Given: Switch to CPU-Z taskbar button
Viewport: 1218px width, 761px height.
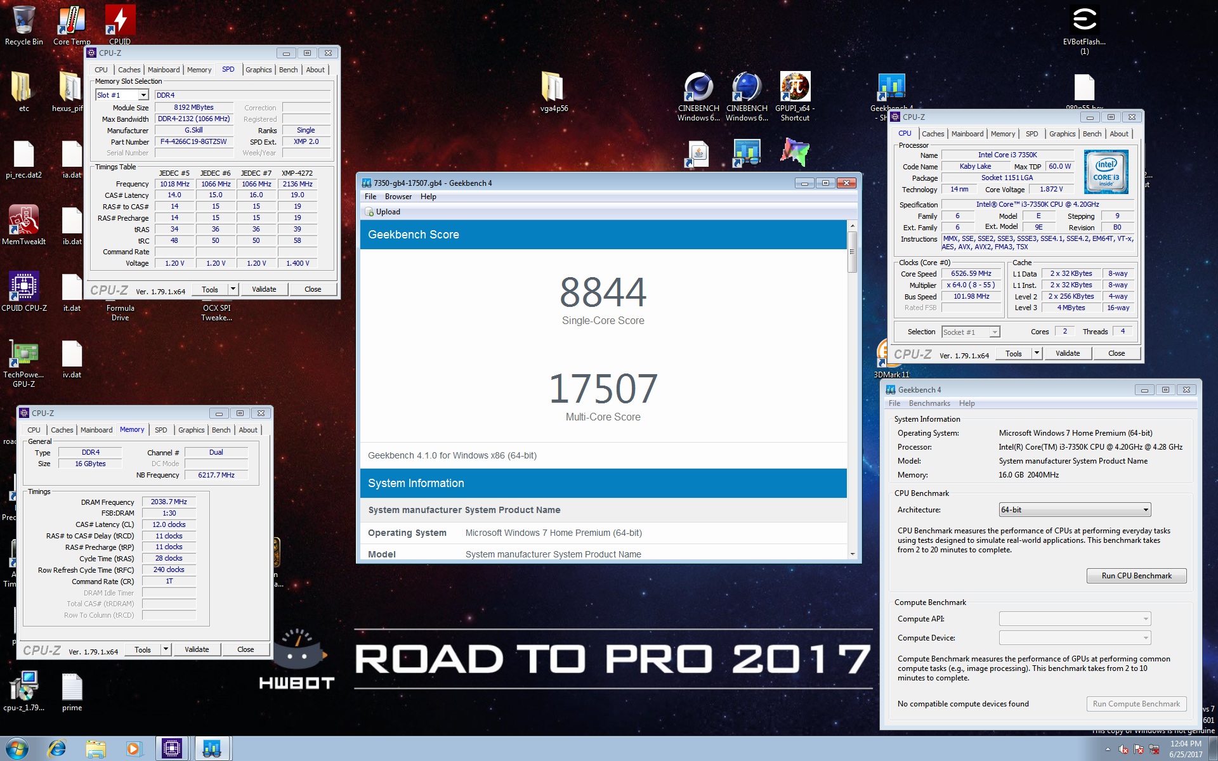Looking at the screenshot, I should [172, 748].
